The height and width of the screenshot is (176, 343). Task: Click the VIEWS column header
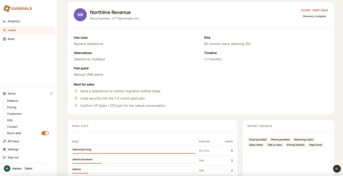click(229, 142)
